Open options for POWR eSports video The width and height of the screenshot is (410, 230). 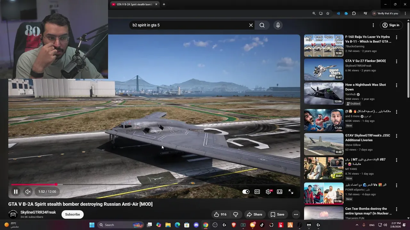pos(397,185)
